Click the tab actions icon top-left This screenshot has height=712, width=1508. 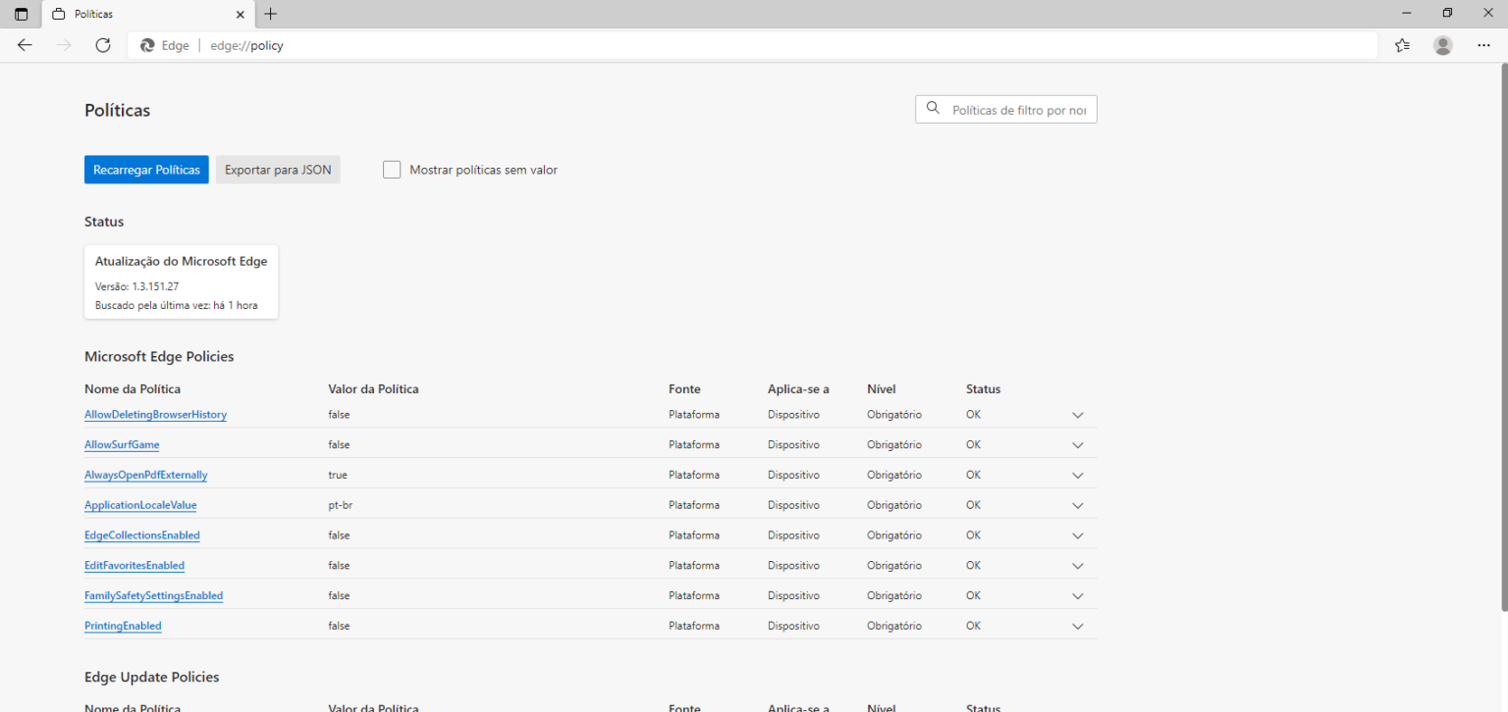[x=21, y=13]
